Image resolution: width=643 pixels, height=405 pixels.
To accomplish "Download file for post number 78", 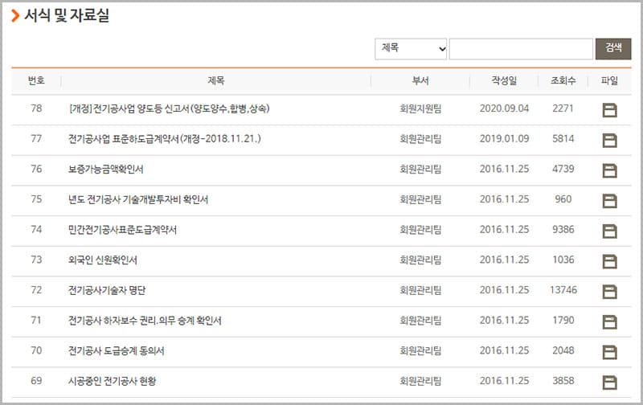I will [x=609, y=109].
